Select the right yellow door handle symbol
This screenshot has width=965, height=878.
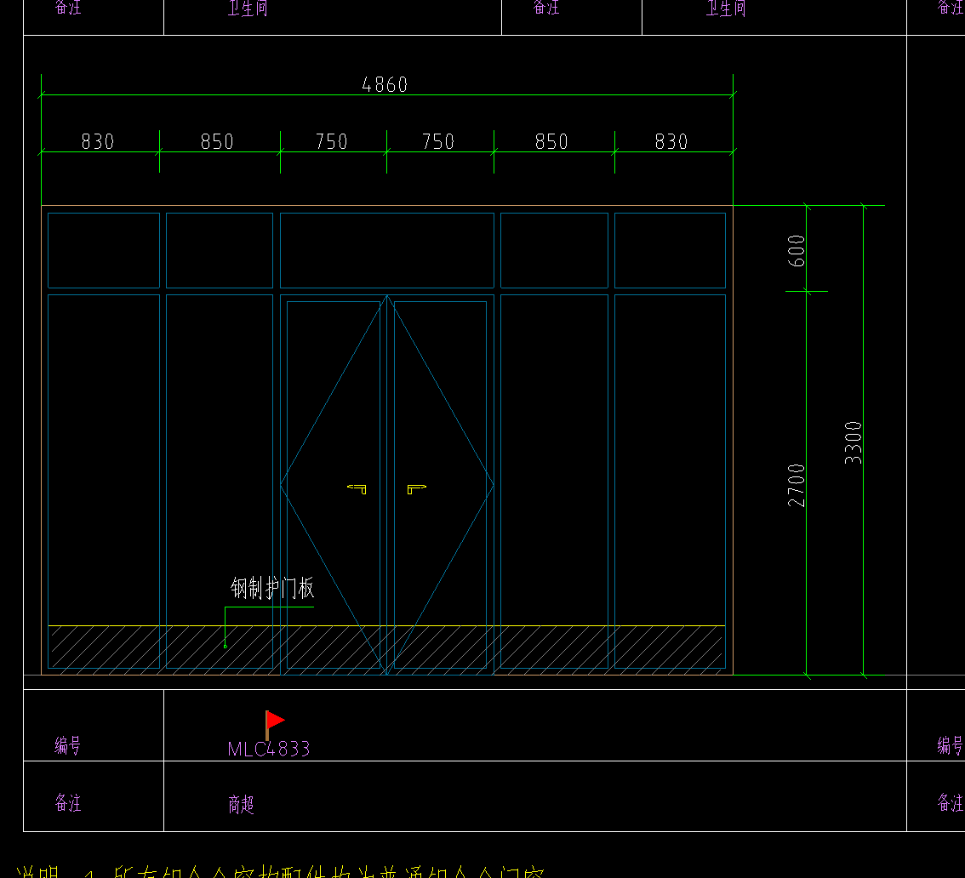coord(417,489)
